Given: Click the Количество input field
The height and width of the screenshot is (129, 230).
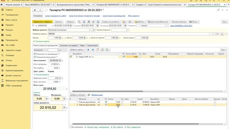Looking at the screenshot, I should [53, 50].
